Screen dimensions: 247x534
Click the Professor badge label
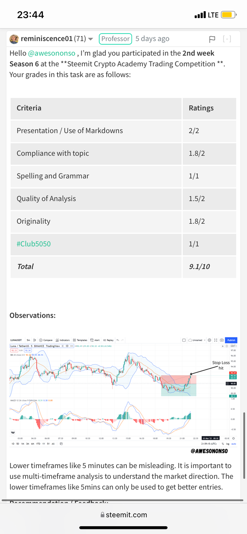coord(115,39)
